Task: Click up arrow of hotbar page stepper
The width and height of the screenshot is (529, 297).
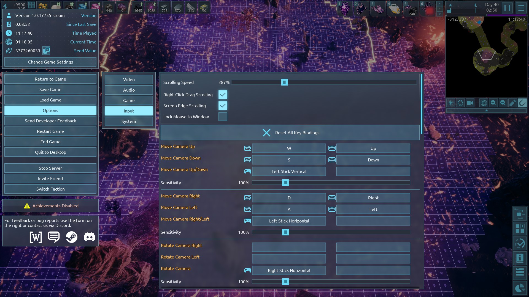Action: click(440, 4)
